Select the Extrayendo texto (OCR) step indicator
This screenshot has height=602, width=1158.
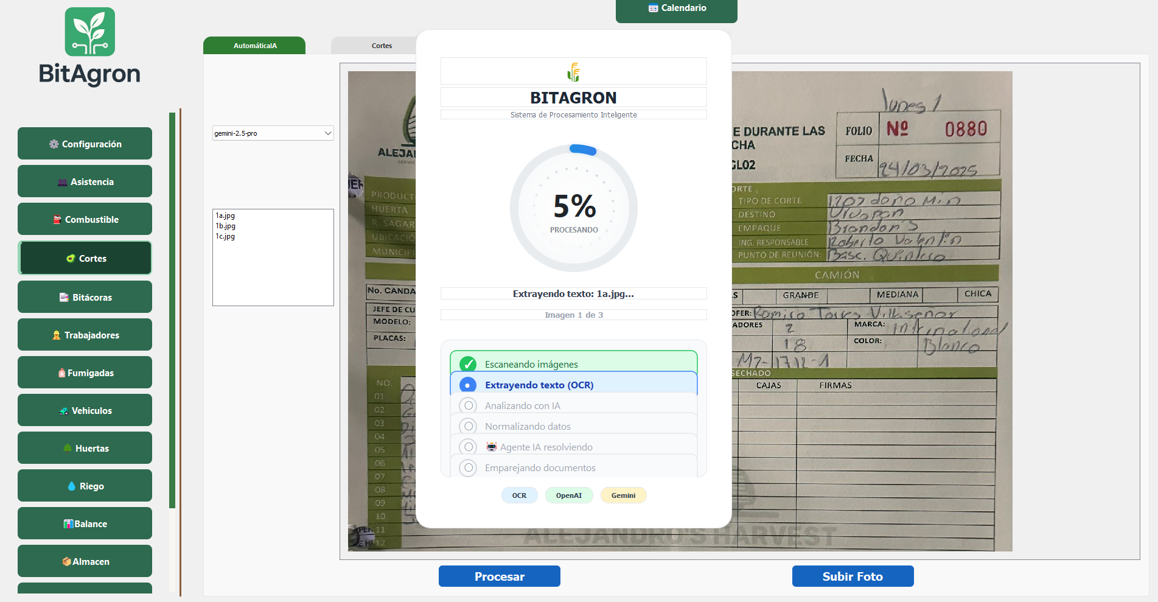(468, 385)
